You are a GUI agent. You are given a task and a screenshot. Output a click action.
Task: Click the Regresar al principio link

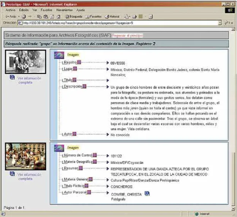point(128,36)
